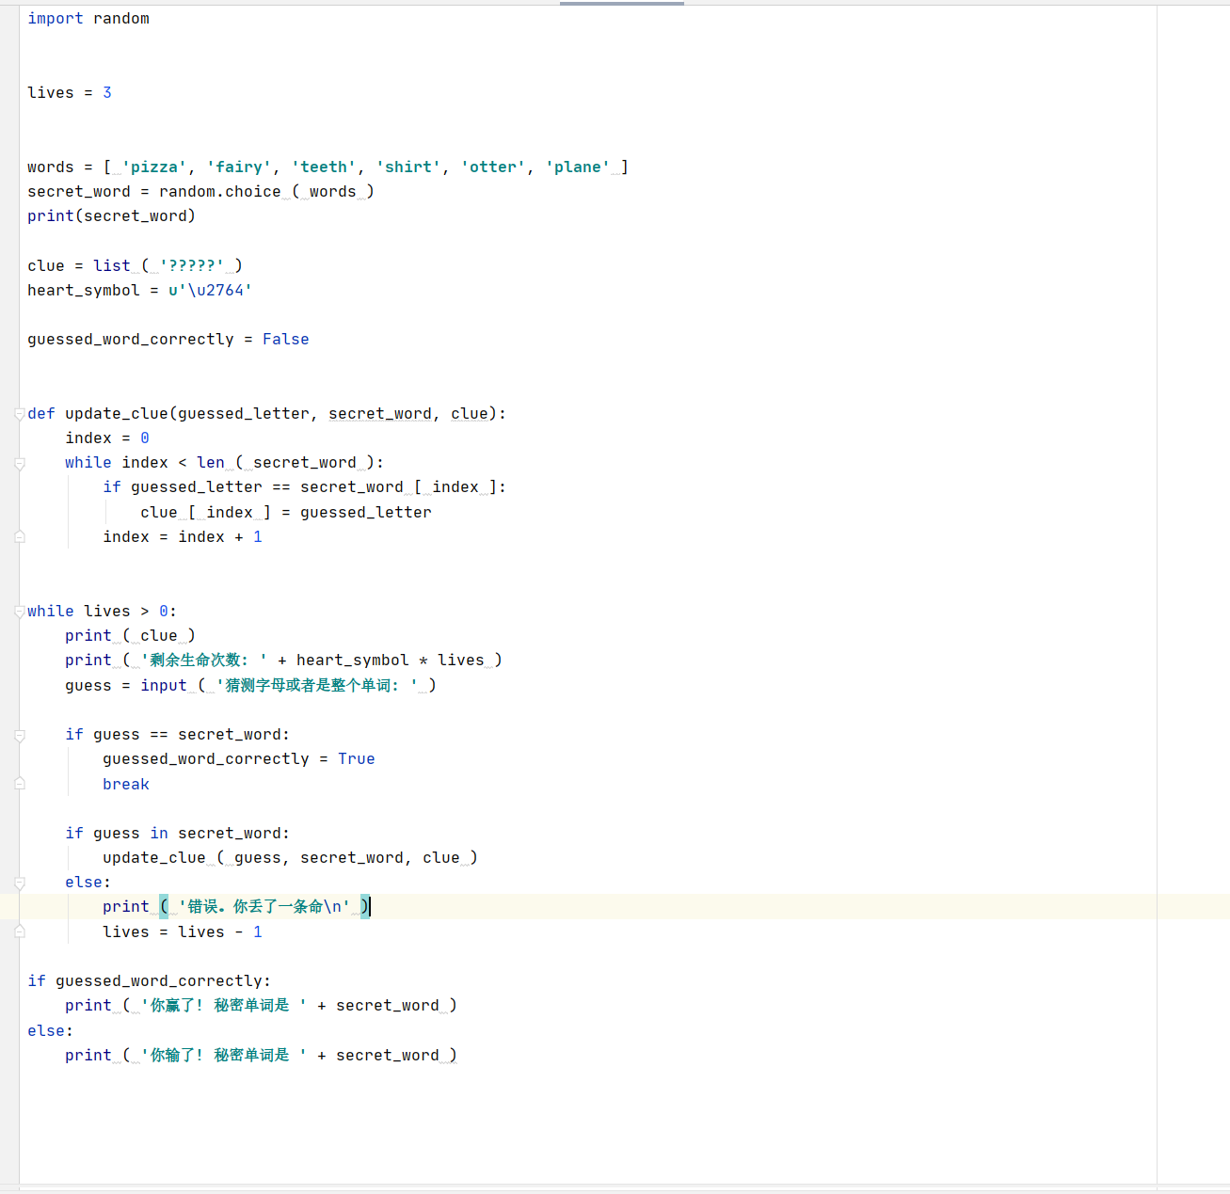
Task: Click the 'pizza' string in words list
Action: pyautogui.click(x=154, y=167)
